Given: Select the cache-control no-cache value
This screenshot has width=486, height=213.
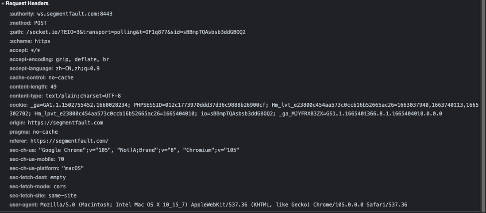Looking at the screenshot, I should (x=61, y=77).
